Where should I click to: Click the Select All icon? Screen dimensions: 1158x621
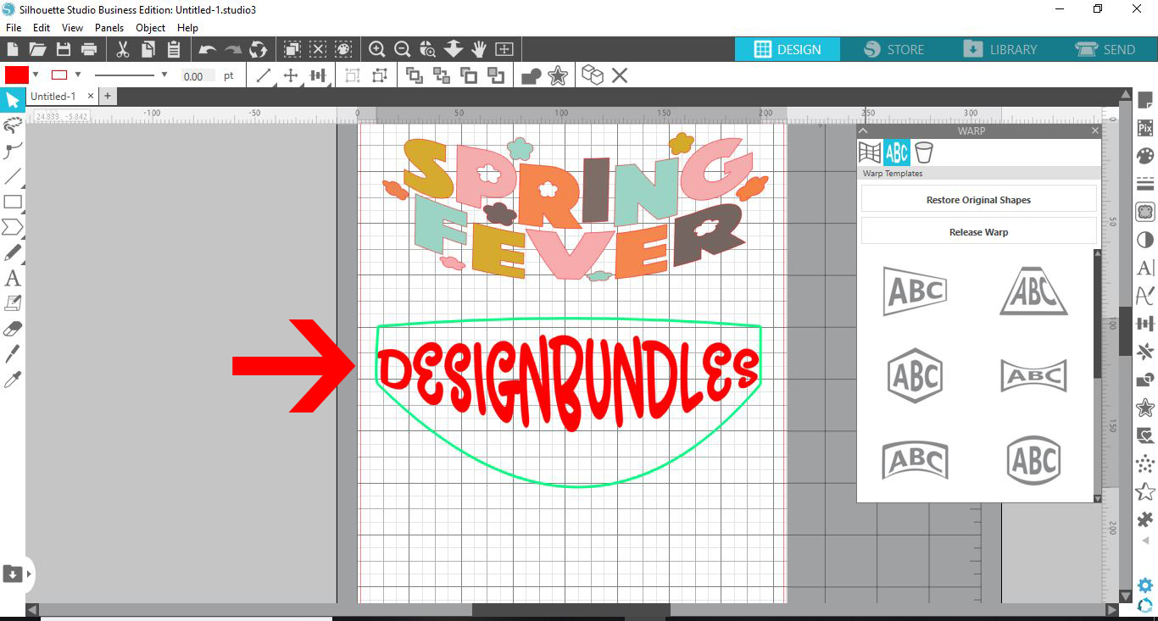coord(292,49)
